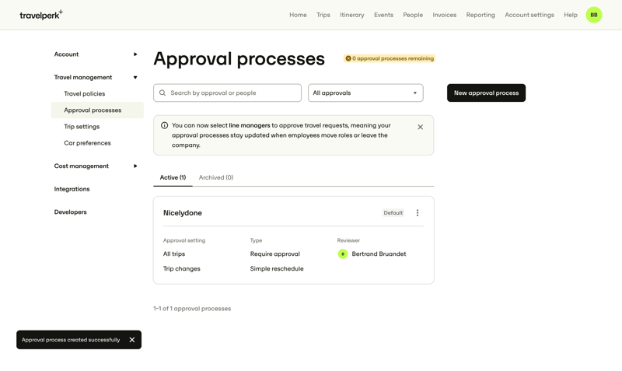Close the success toast notification
Viewport: 622px width, 371px height.
click(132, 340)
